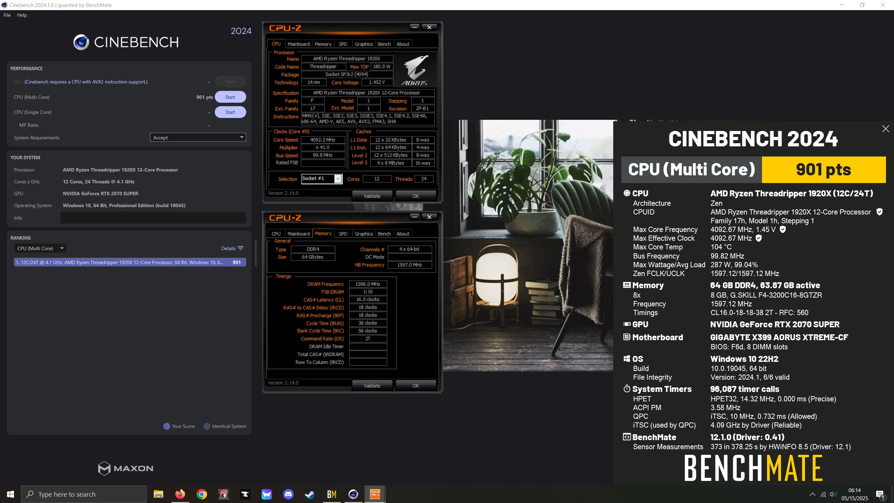The height and width of the screenshot is (503, 894).
Task: Click the 901 pts yellow score box
Action: 824,170
